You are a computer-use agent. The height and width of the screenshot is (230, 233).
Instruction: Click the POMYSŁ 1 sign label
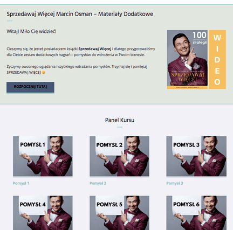pos(32,144)
